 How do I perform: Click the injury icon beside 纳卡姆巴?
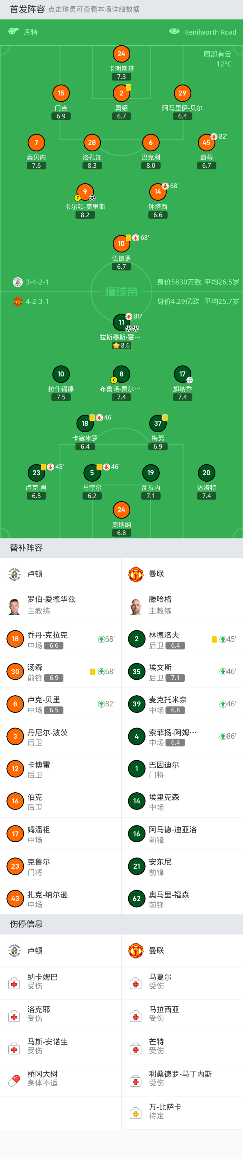coord(15,983)
